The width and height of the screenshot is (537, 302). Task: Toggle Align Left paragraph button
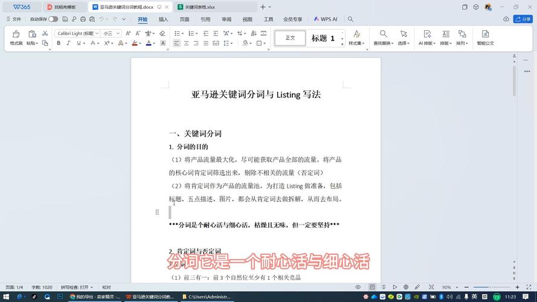[176, 43]
